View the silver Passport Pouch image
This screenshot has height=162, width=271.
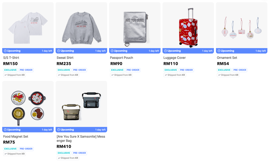135,25
